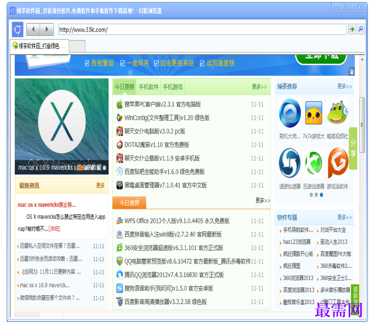Toggle the 读写速度快 checkbox in banner

click(202, 63)
